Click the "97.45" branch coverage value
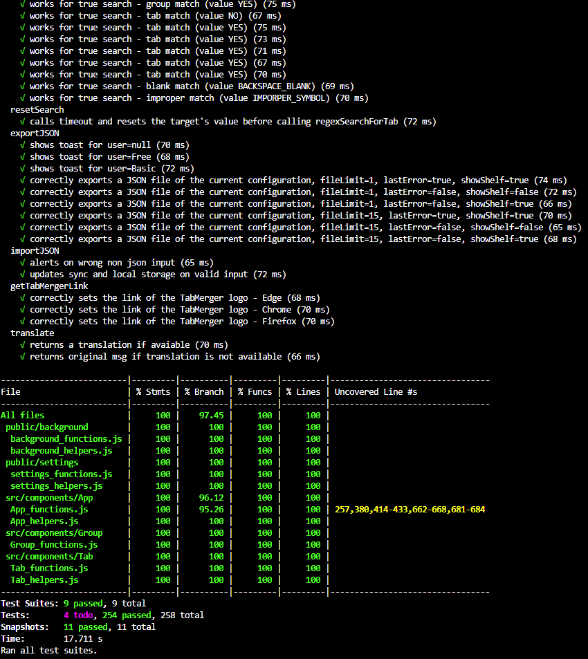 pyautogui.click(x=211, y=416)
